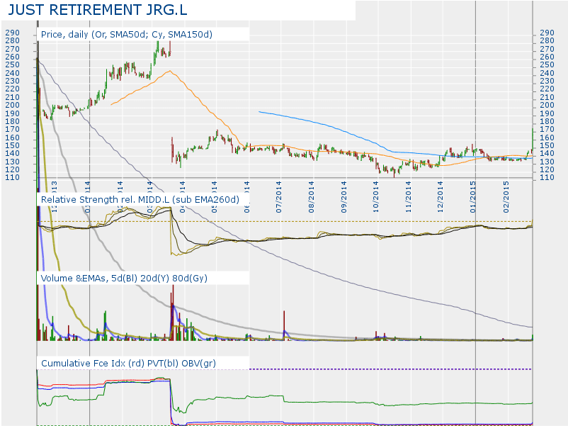
Task: Click the 10/2014 date axis label
Action: point(375,197)
